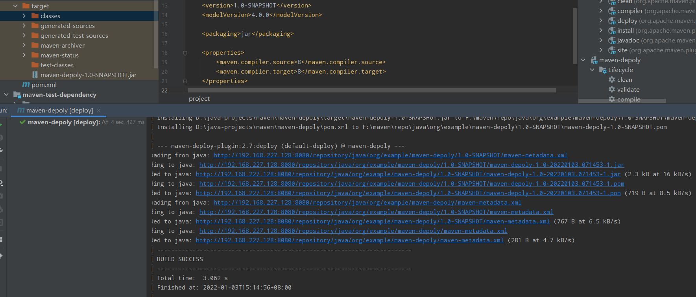Click the maven.compiler.source line in editor
The height and width of the screenshot is (297, 696).
[301, 62]
